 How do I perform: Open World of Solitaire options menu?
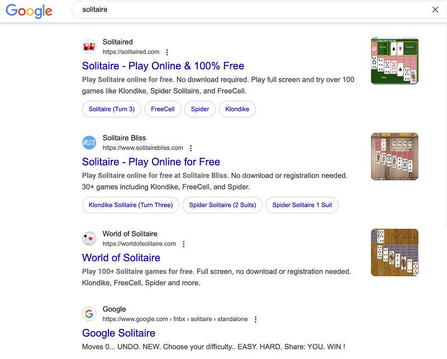[x=184, y=244]
